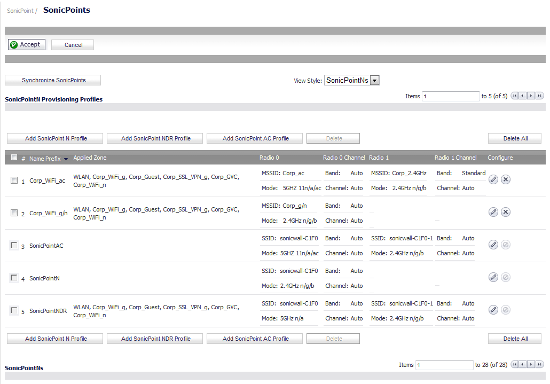Screen dimensions: 550x384
Task: Go to first page of SonicPointNs list
Action: pos(515,364)
